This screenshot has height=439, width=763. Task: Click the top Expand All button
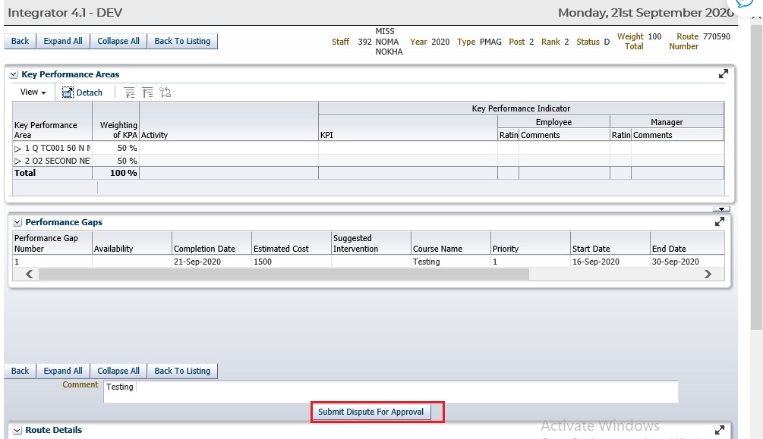tap(63, 41)
